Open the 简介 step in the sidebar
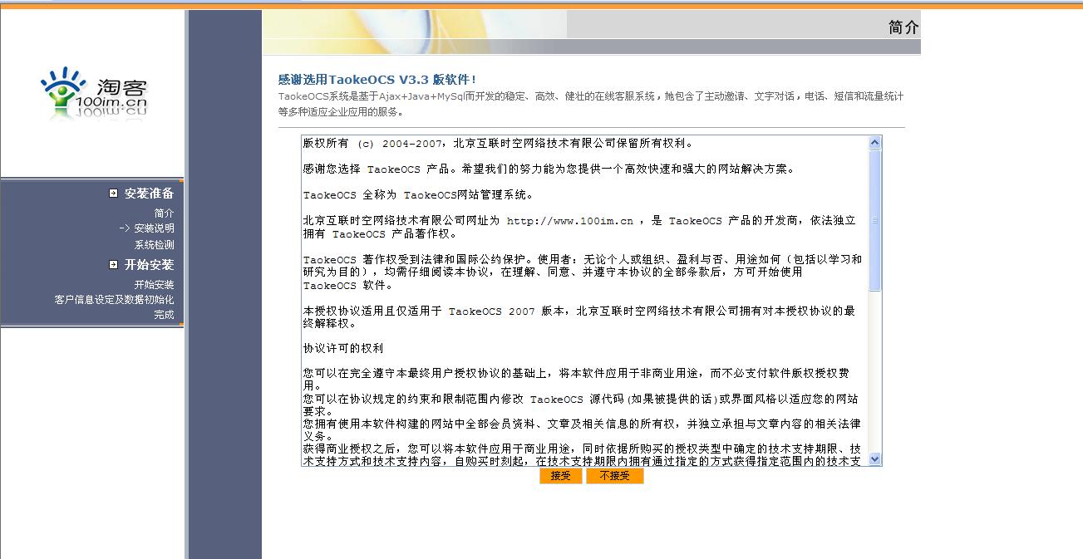This screenshot has width=1083, height=559. click(x=164, y=213)
